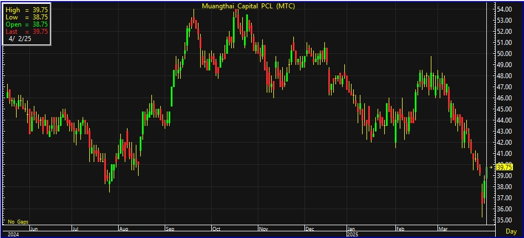Click the 45.00 price level on the axis

503,109
